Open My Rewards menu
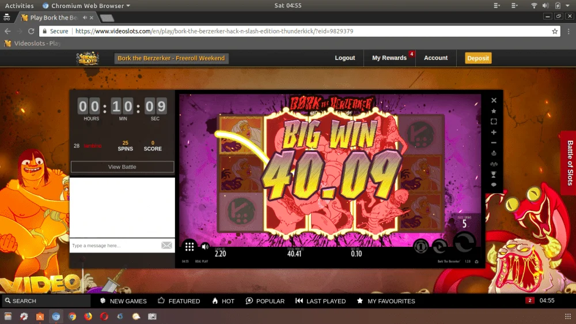 click(x=389, y=58)
